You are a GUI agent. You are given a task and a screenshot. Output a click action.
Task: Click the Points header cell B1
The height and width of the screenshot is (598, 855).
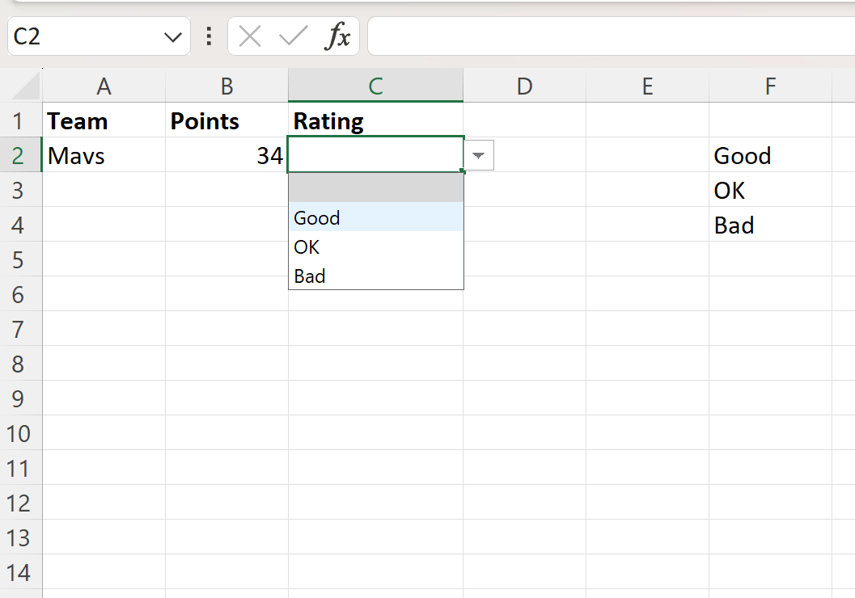point(226,120)
